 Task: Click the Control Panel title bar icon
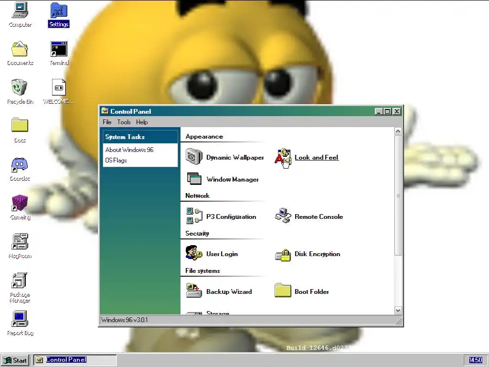point(105,111)
